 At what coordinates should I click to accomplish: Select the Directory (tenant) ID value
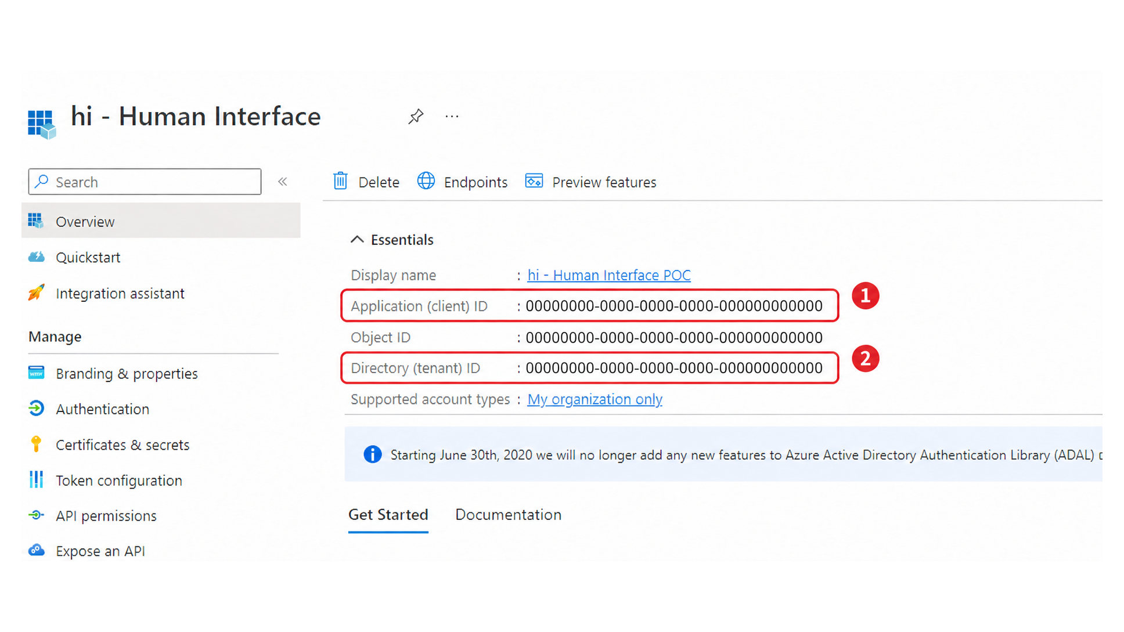pyautogui.click(x=674, y=368)
